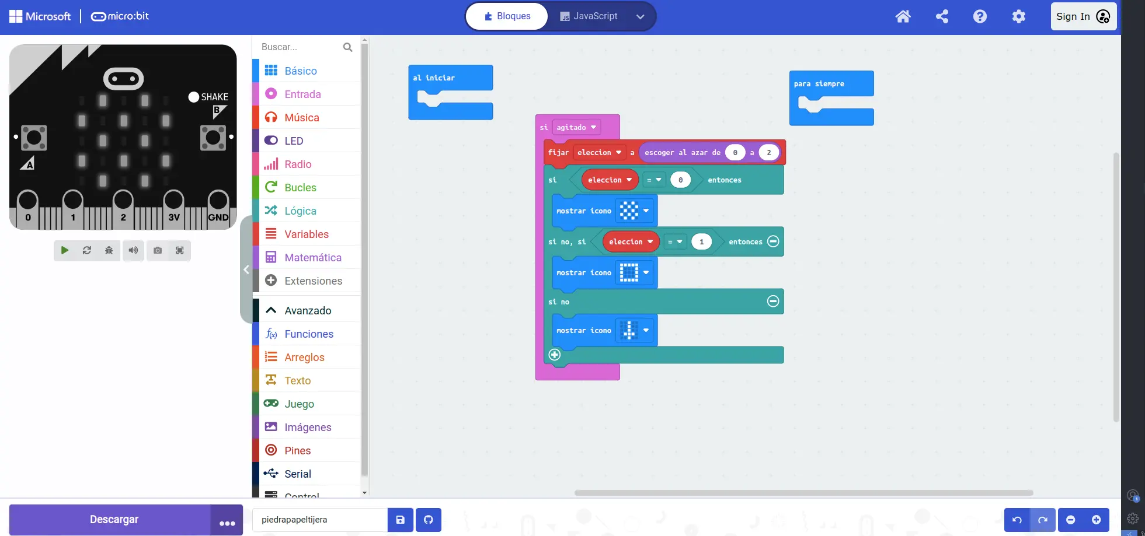Click the Sign In button
The width and height of the screenshot is (1145, 536).
pyautogui.click(x=1083, y=16)
